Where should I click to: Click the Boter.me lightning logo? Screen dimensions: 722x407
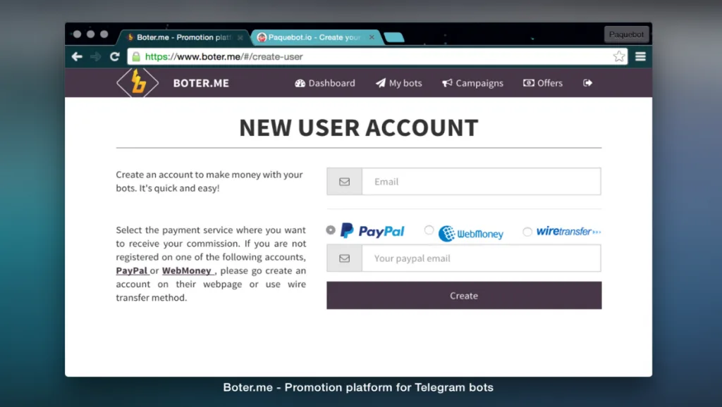pyautogui.click(x=137, y=83)
